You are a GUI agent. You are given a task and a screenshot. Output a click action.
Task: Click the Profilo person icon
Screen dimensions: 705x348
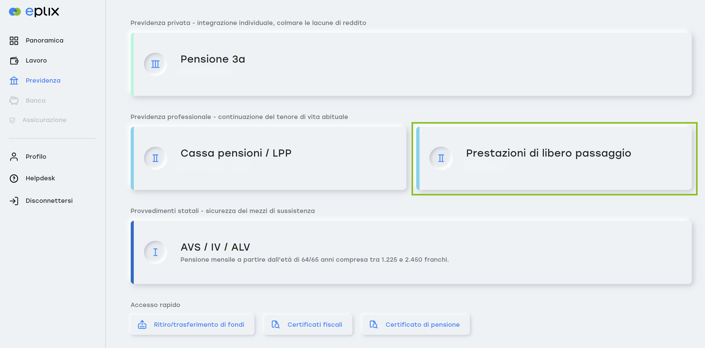[x=14, y=157]
